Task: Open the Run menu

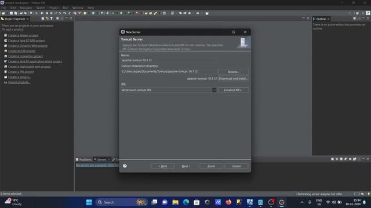Action: click(66, 8)
